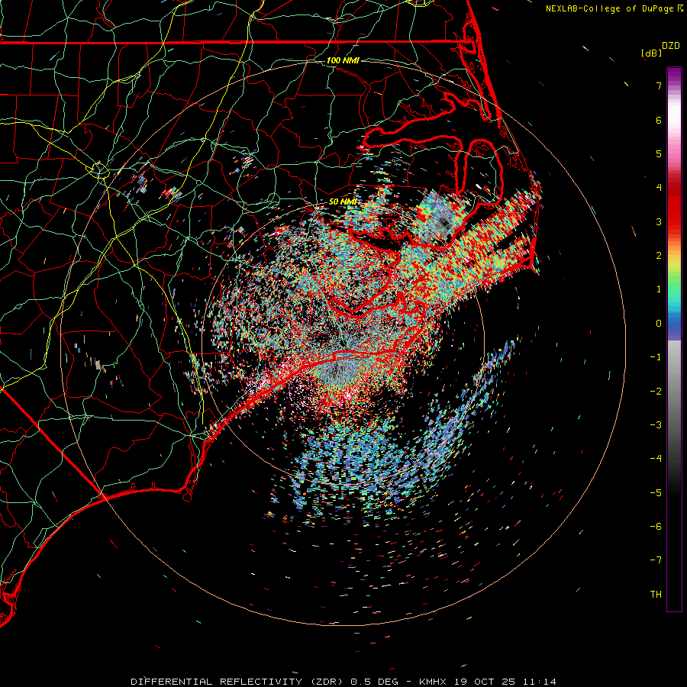
Task: Click the 5 value on color scale
Action: click(659, 153)
